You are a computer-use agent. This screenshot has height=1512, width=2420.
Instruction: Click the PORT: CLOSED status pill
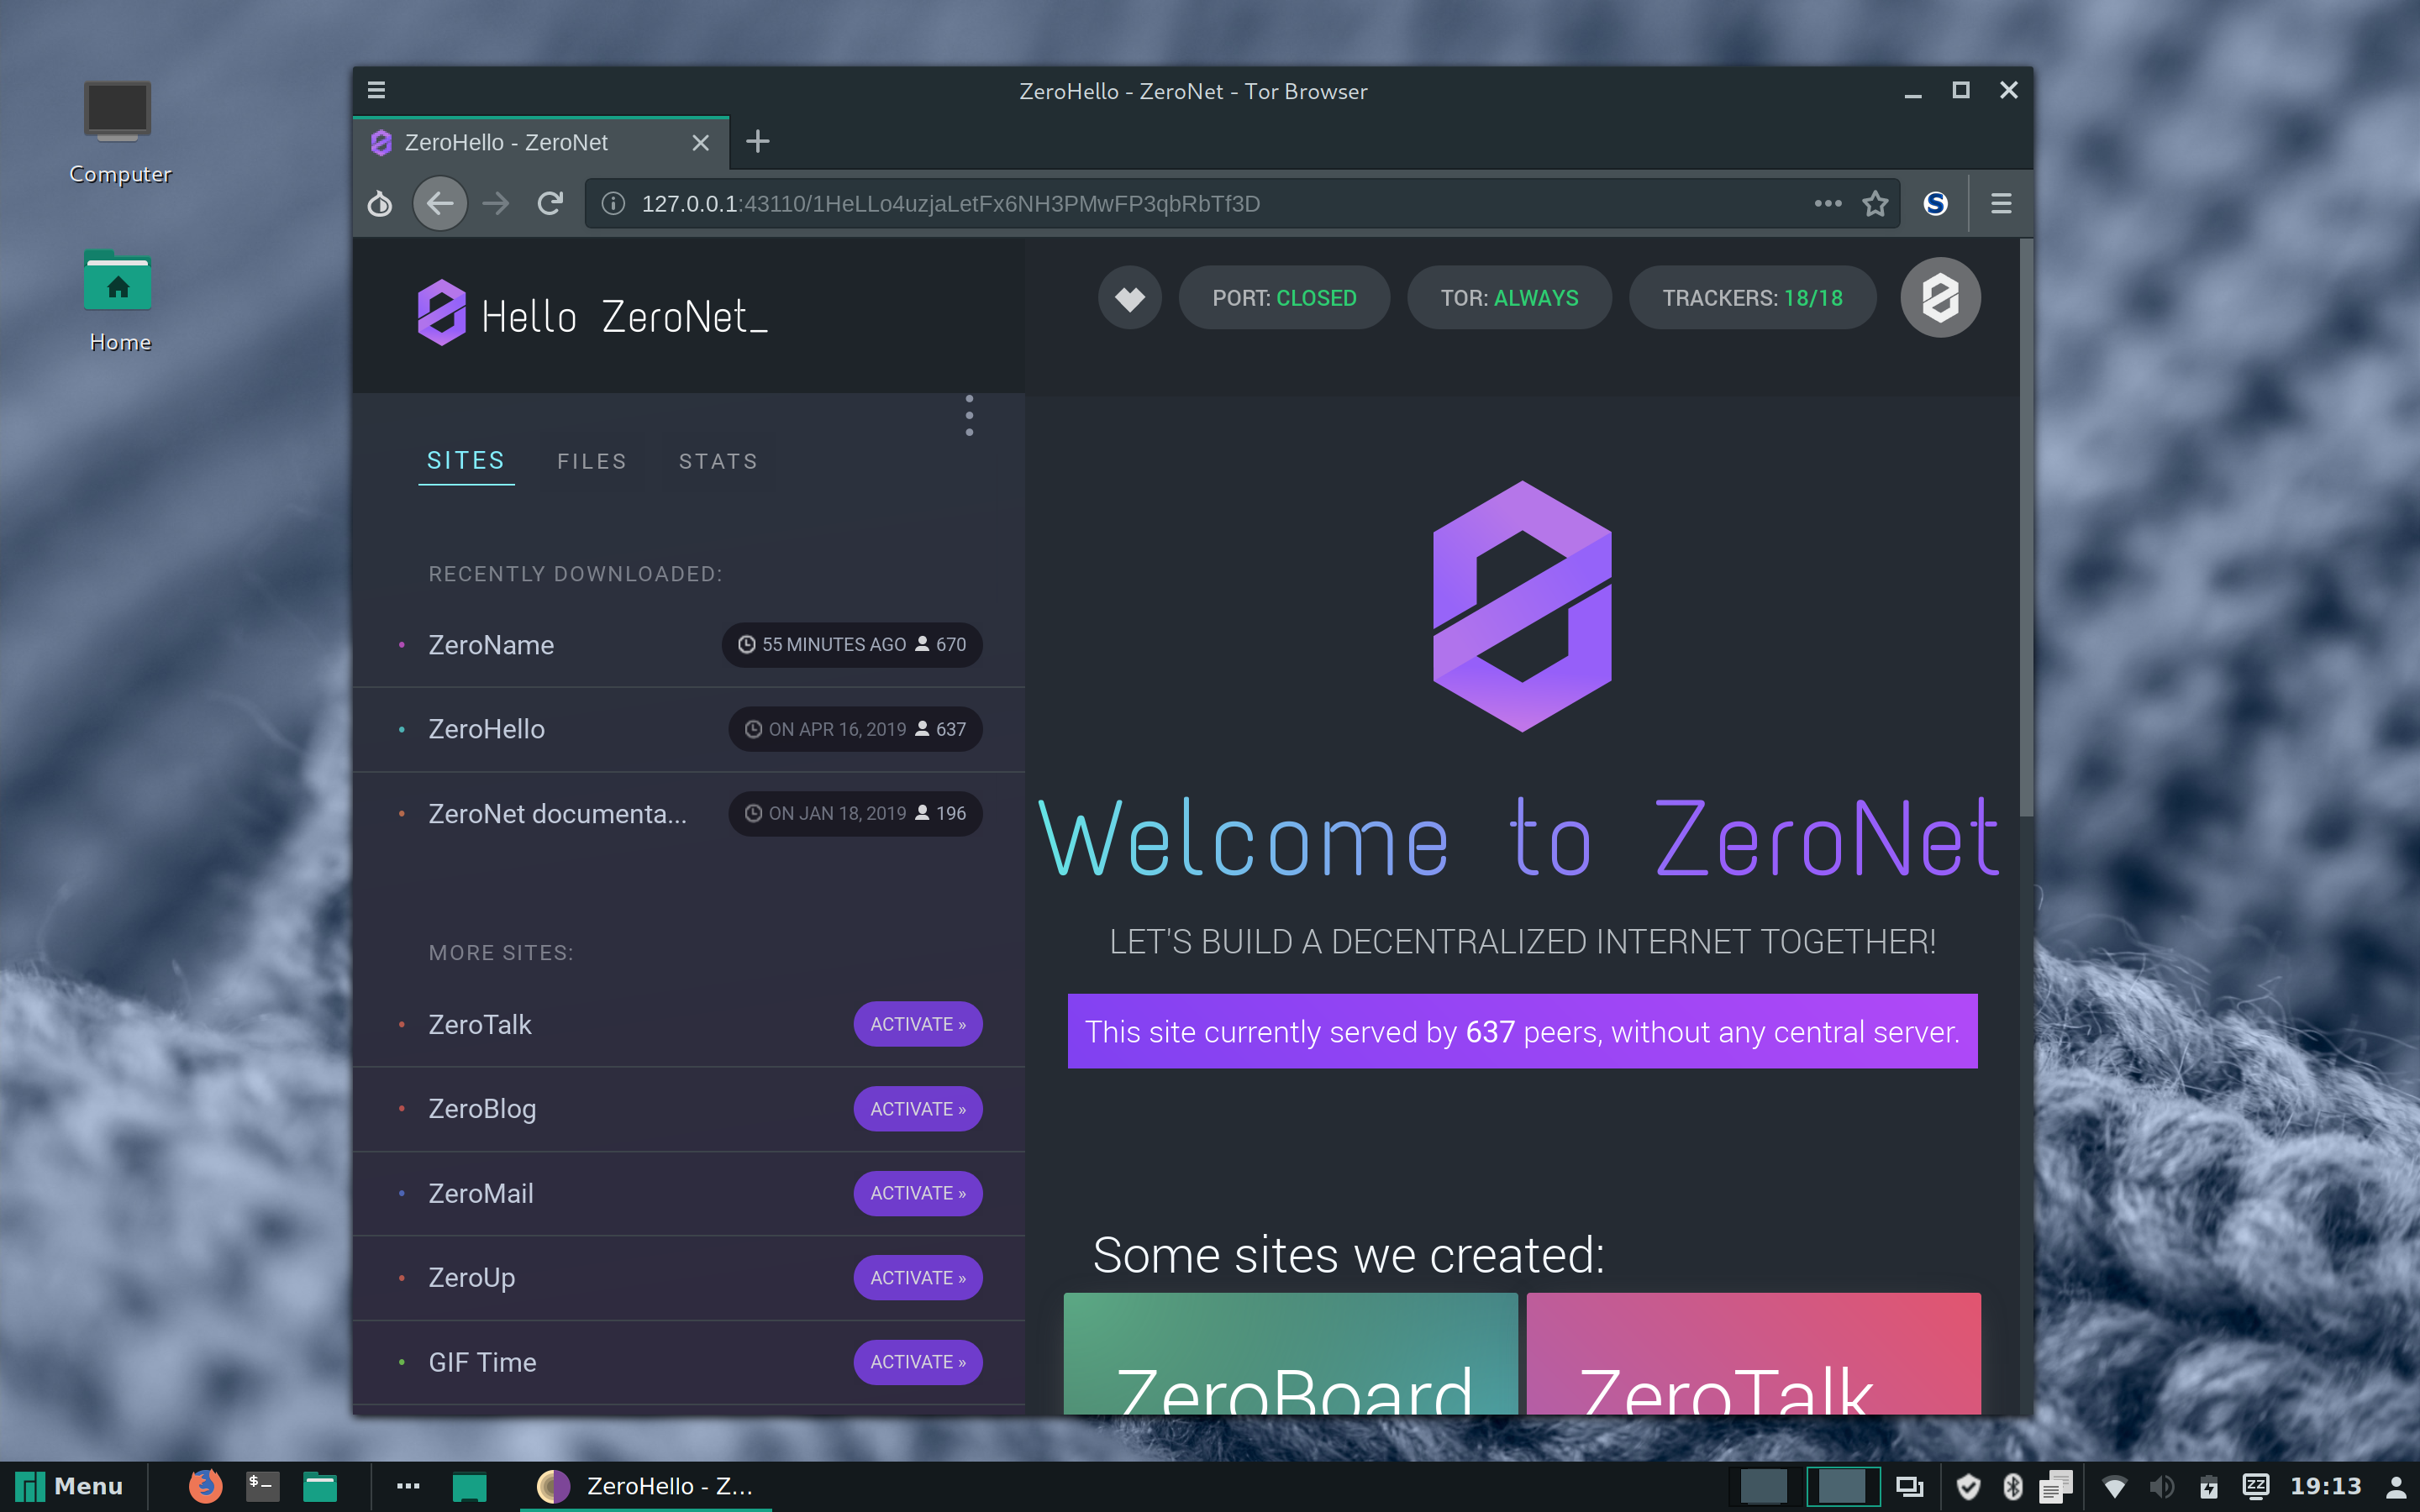tap(1284, 298)
